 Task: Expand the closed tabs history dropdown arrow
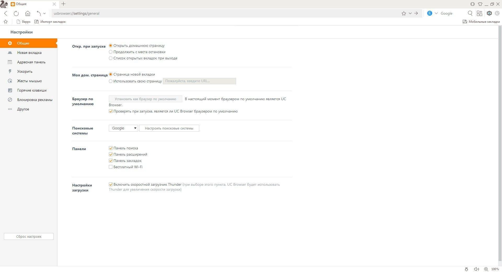point(44,13)
